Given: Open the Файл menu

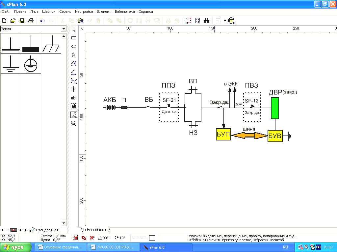Looking at the screenshot, I should pyautogui.click(x=6, y=11).
